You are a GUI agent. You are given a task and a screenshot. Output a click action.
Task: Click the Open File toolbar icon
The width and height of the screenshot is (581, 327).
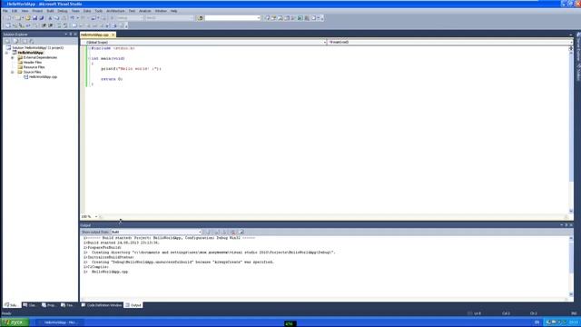pyautogui.click(x=28, y=18)
